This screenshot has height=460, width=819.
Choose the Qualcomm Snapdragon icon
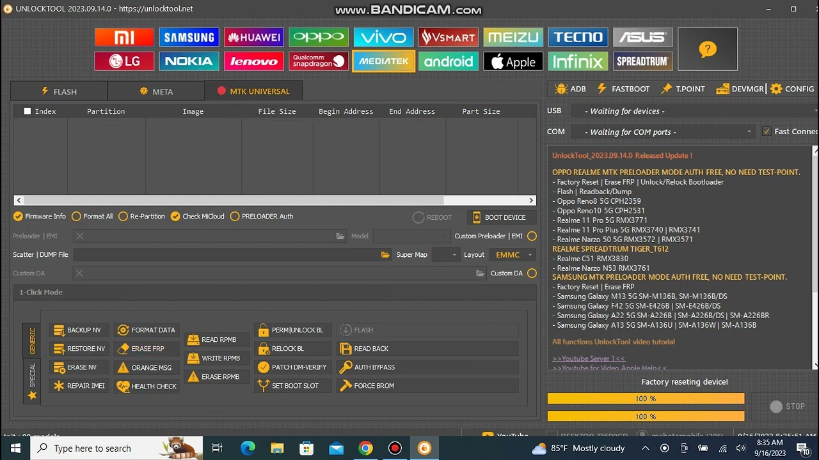(319, 61)
